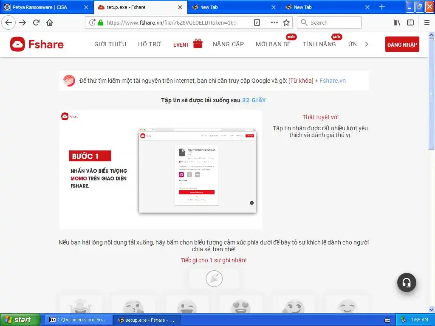Open GIỚI THIỆU menu item
The width and height of the screenshot is (435, 326).
pyautogui.click(x=110, y=44)
